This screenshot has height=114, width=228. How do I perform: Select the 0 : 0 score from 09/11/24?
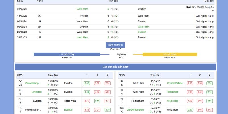coord(113,21)
